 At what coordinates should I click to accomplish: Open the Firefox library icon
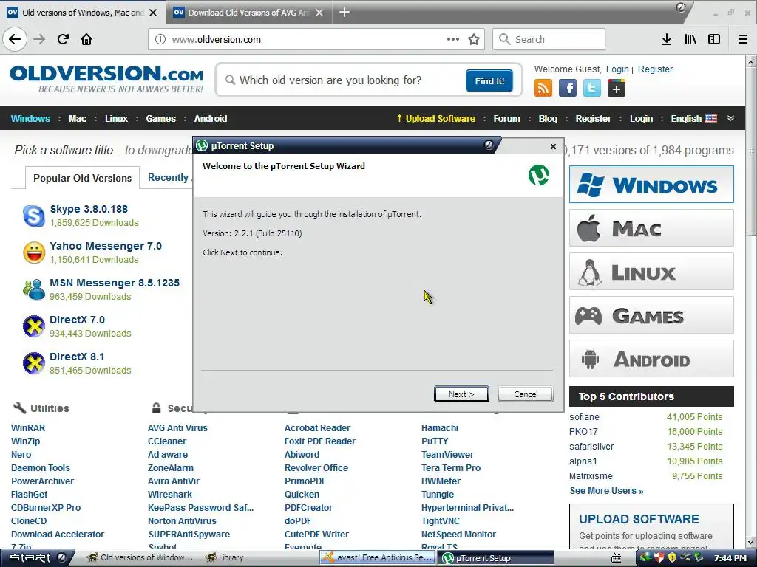690,39
